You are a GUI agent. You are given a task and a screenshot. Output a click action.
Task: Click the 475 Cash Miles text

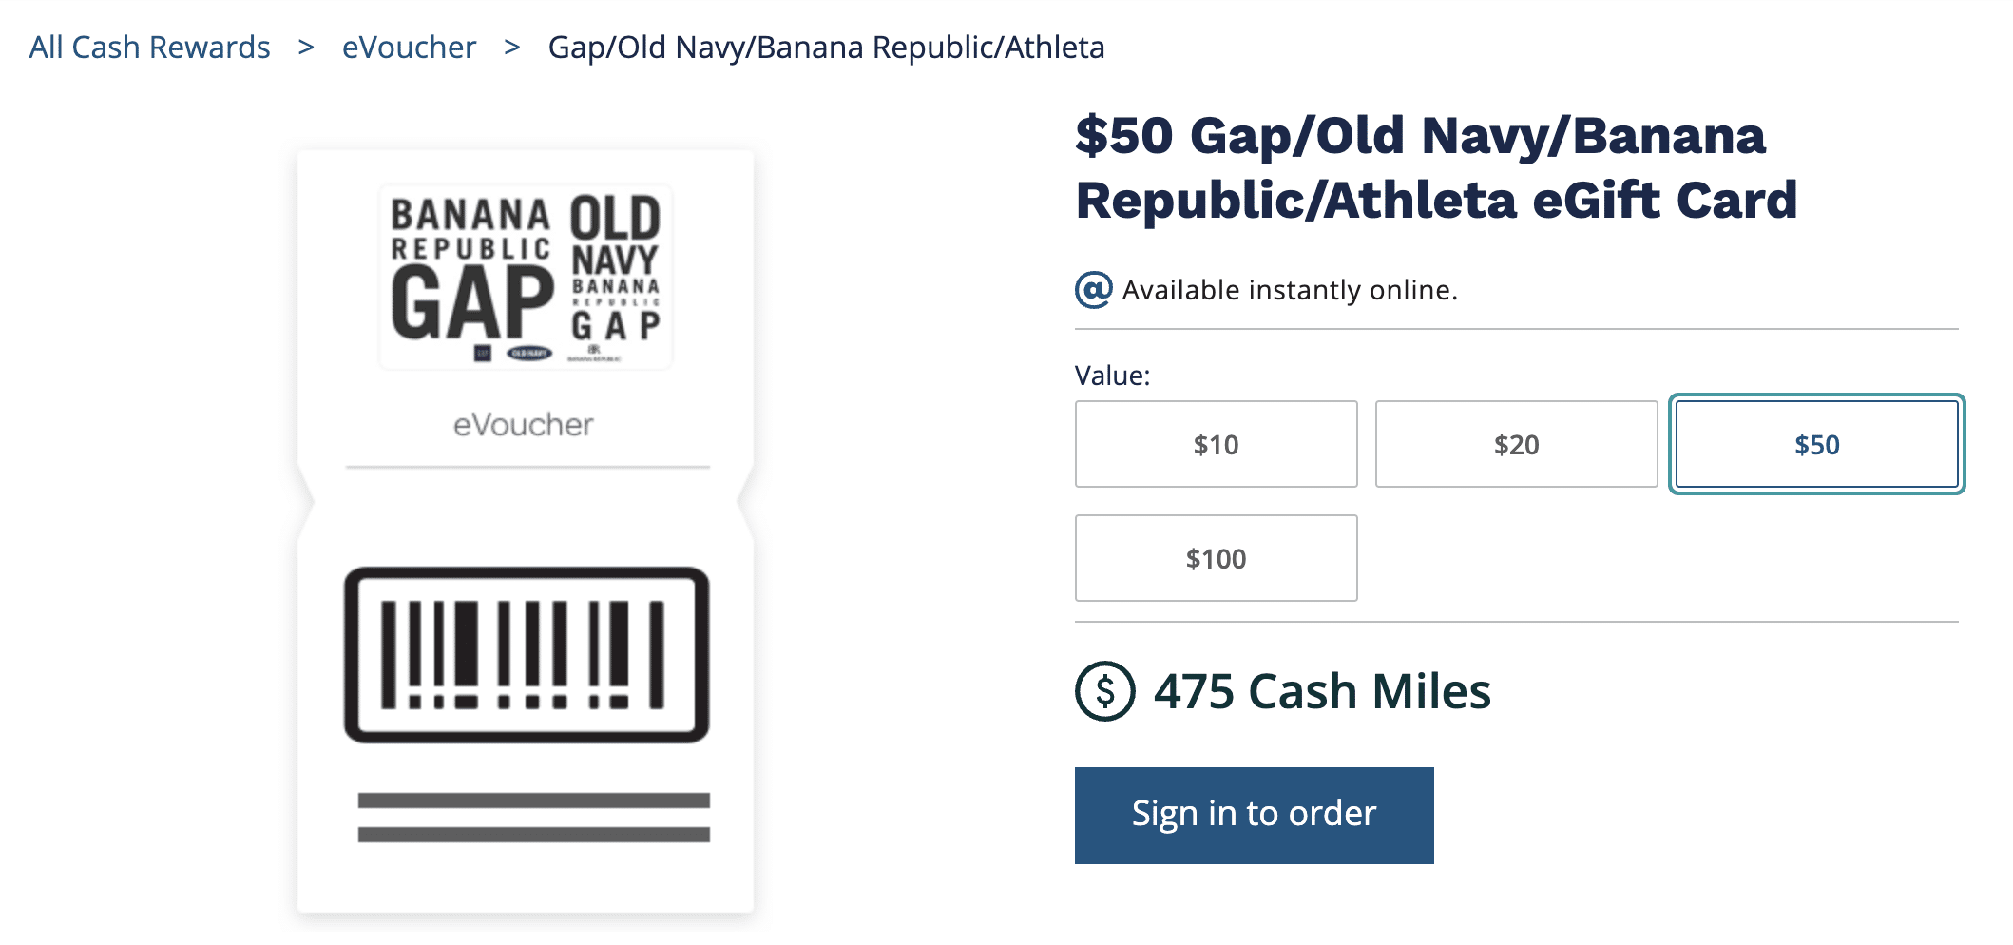[1321, 691]
